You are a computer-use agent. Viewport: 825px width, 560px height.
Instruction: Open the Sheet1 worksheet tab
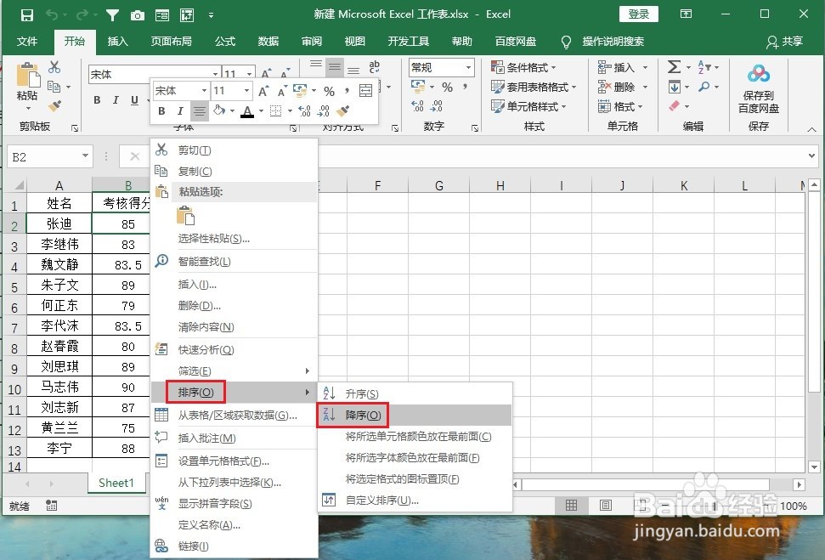tap(116, 484)
